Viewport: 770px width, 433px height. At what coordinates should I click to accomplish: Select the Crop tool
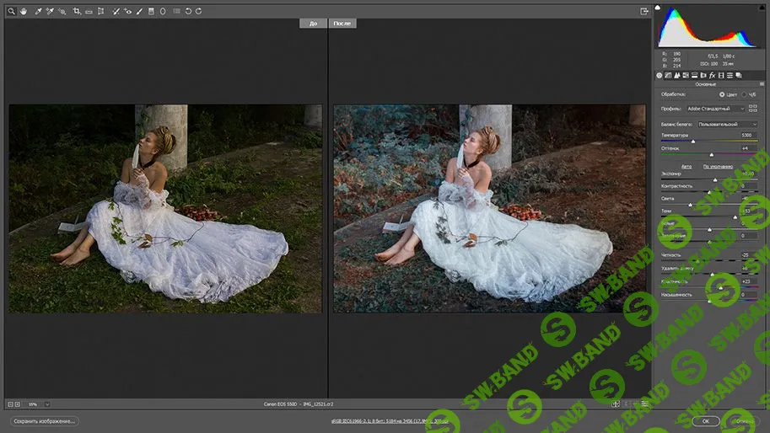tap(77, 11)
